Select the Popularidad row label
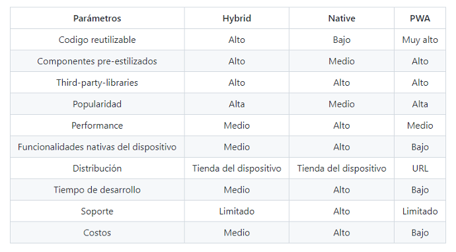456x252 pixels. pyautogui.click(x=97, y=104)
